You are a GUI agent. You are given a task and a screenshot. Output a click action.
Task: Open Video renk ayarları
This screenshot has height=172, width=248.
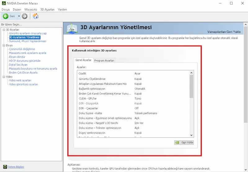[x=20, y=80]
